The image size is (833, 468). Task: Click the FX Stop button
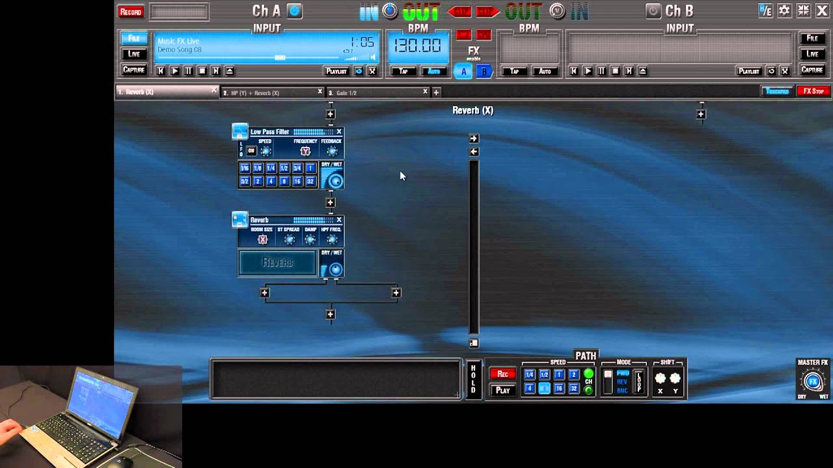(x=813, y=91)
